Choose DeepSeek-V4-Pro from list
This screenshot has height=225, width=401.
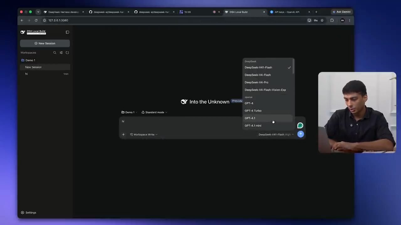click(268, 82)
